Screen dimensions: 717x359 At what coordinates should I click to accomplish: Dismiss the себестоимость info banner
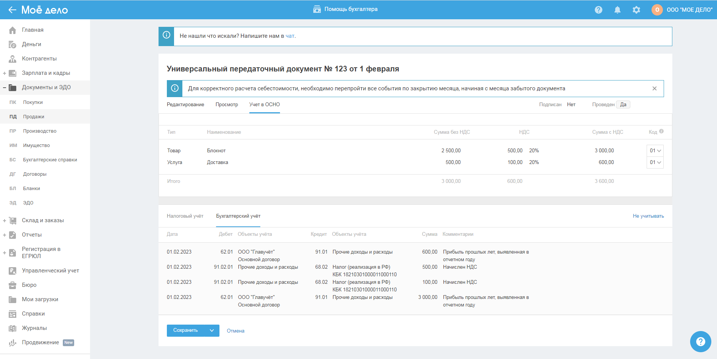pos(654,88)
